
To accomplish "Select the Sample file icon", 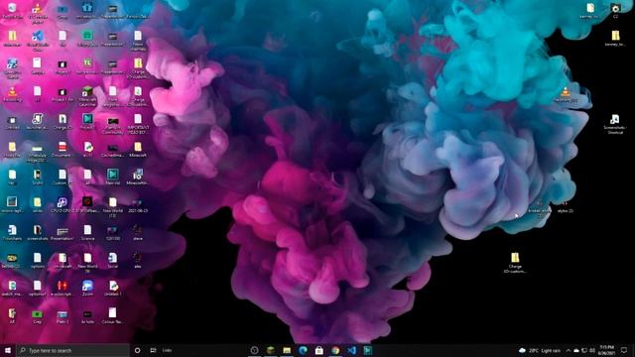I will [x=38, y=66].
